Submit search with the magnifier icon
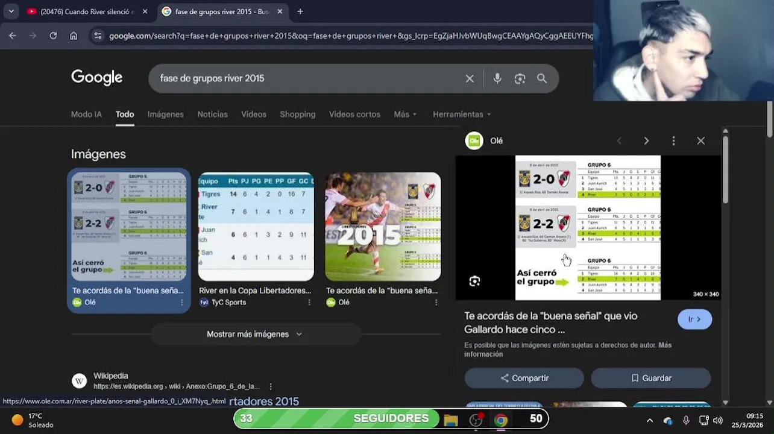The width and height of the screenshot is (774, 434). 542,78
